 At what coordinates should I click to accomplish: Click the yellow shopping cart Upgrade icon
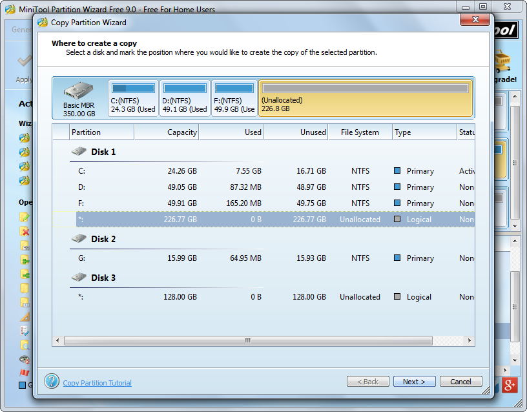[502, 61]
